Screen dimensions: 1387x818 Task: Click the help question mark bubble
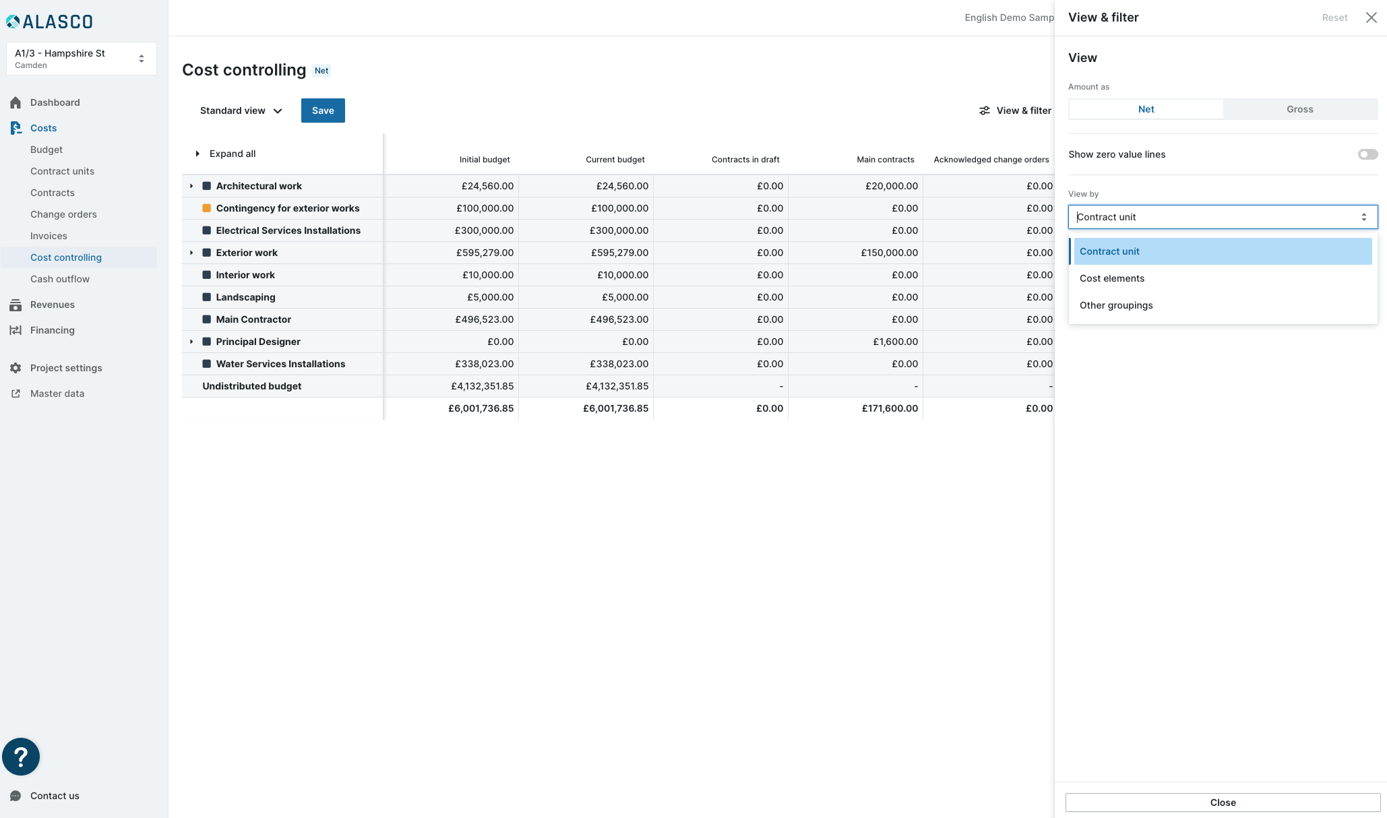(21, 757)
